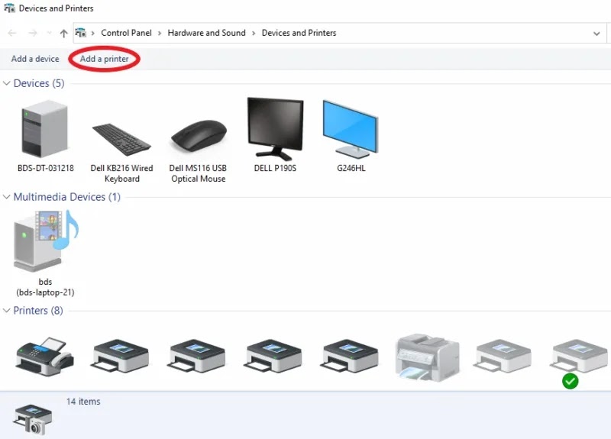Select the fax machine icon in Printers
Viewport: 611px width, 439px height.
pyautogui.click(x=44, y=357)
